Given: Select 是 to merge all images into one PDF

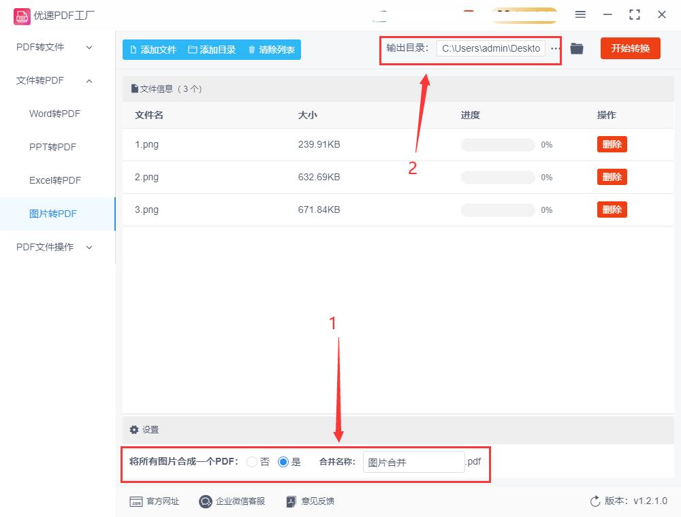Looking at the screenshot, I should (x=283, y=461).
